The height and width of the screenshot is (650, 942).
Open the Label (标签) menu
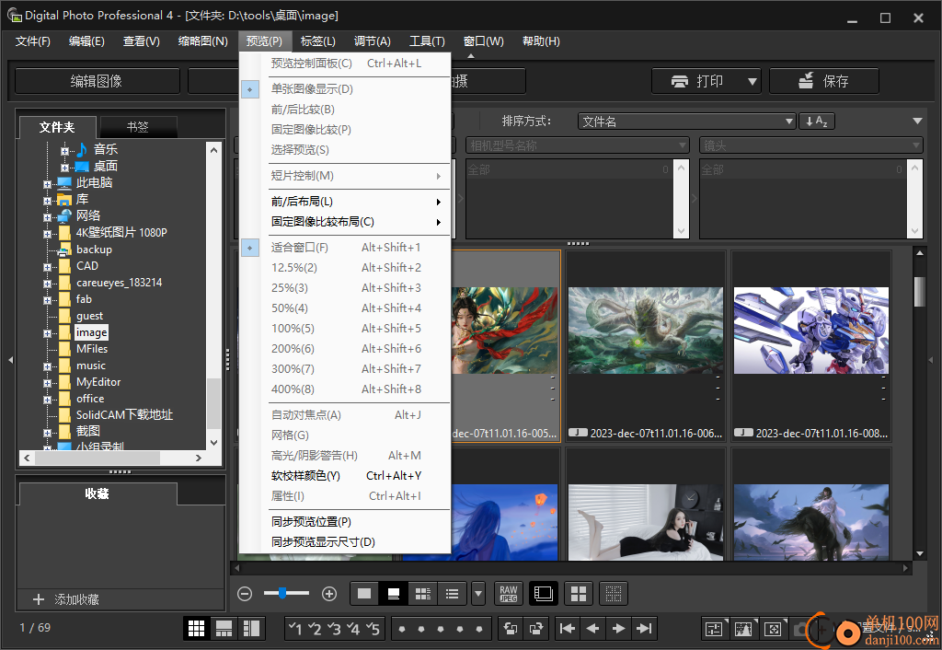point(317,41)
